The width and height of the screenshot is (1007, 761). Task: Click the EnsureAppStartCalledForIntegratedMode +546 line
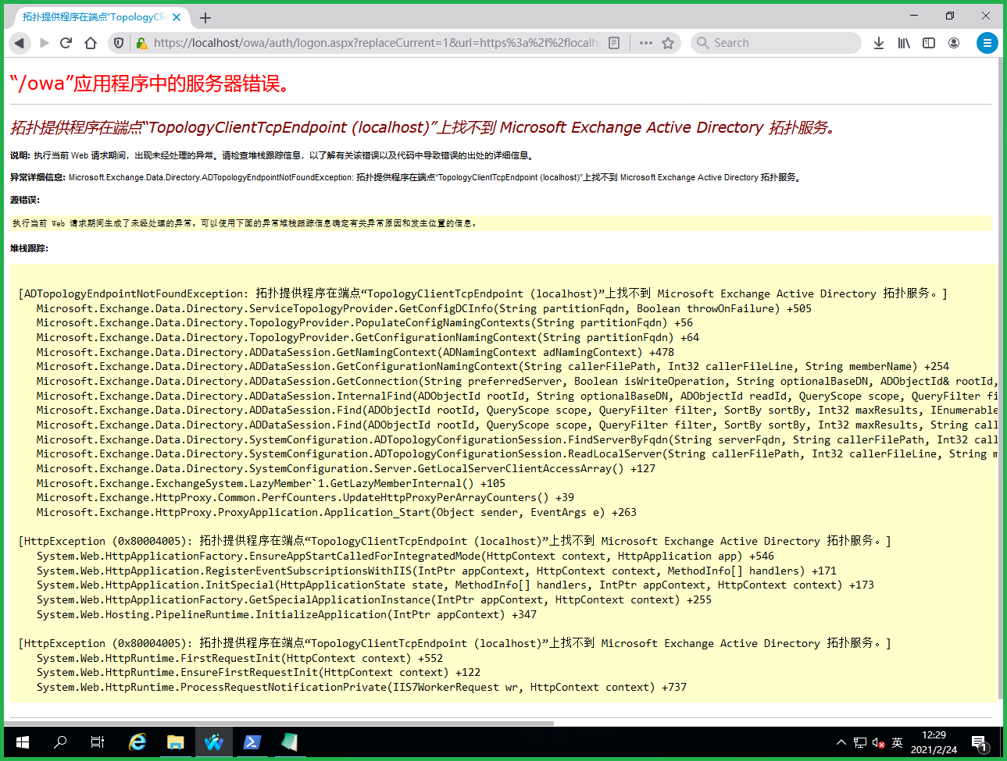(x=405, y=556)
